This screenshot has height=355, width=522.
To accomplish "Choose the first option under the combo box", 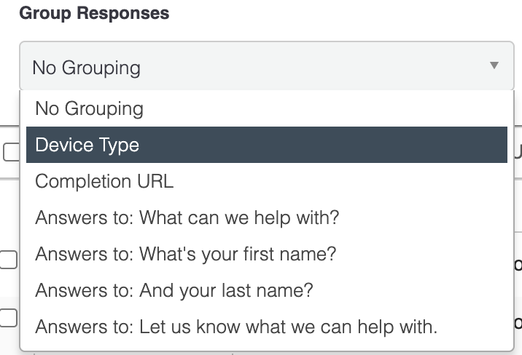I will 89,109.
